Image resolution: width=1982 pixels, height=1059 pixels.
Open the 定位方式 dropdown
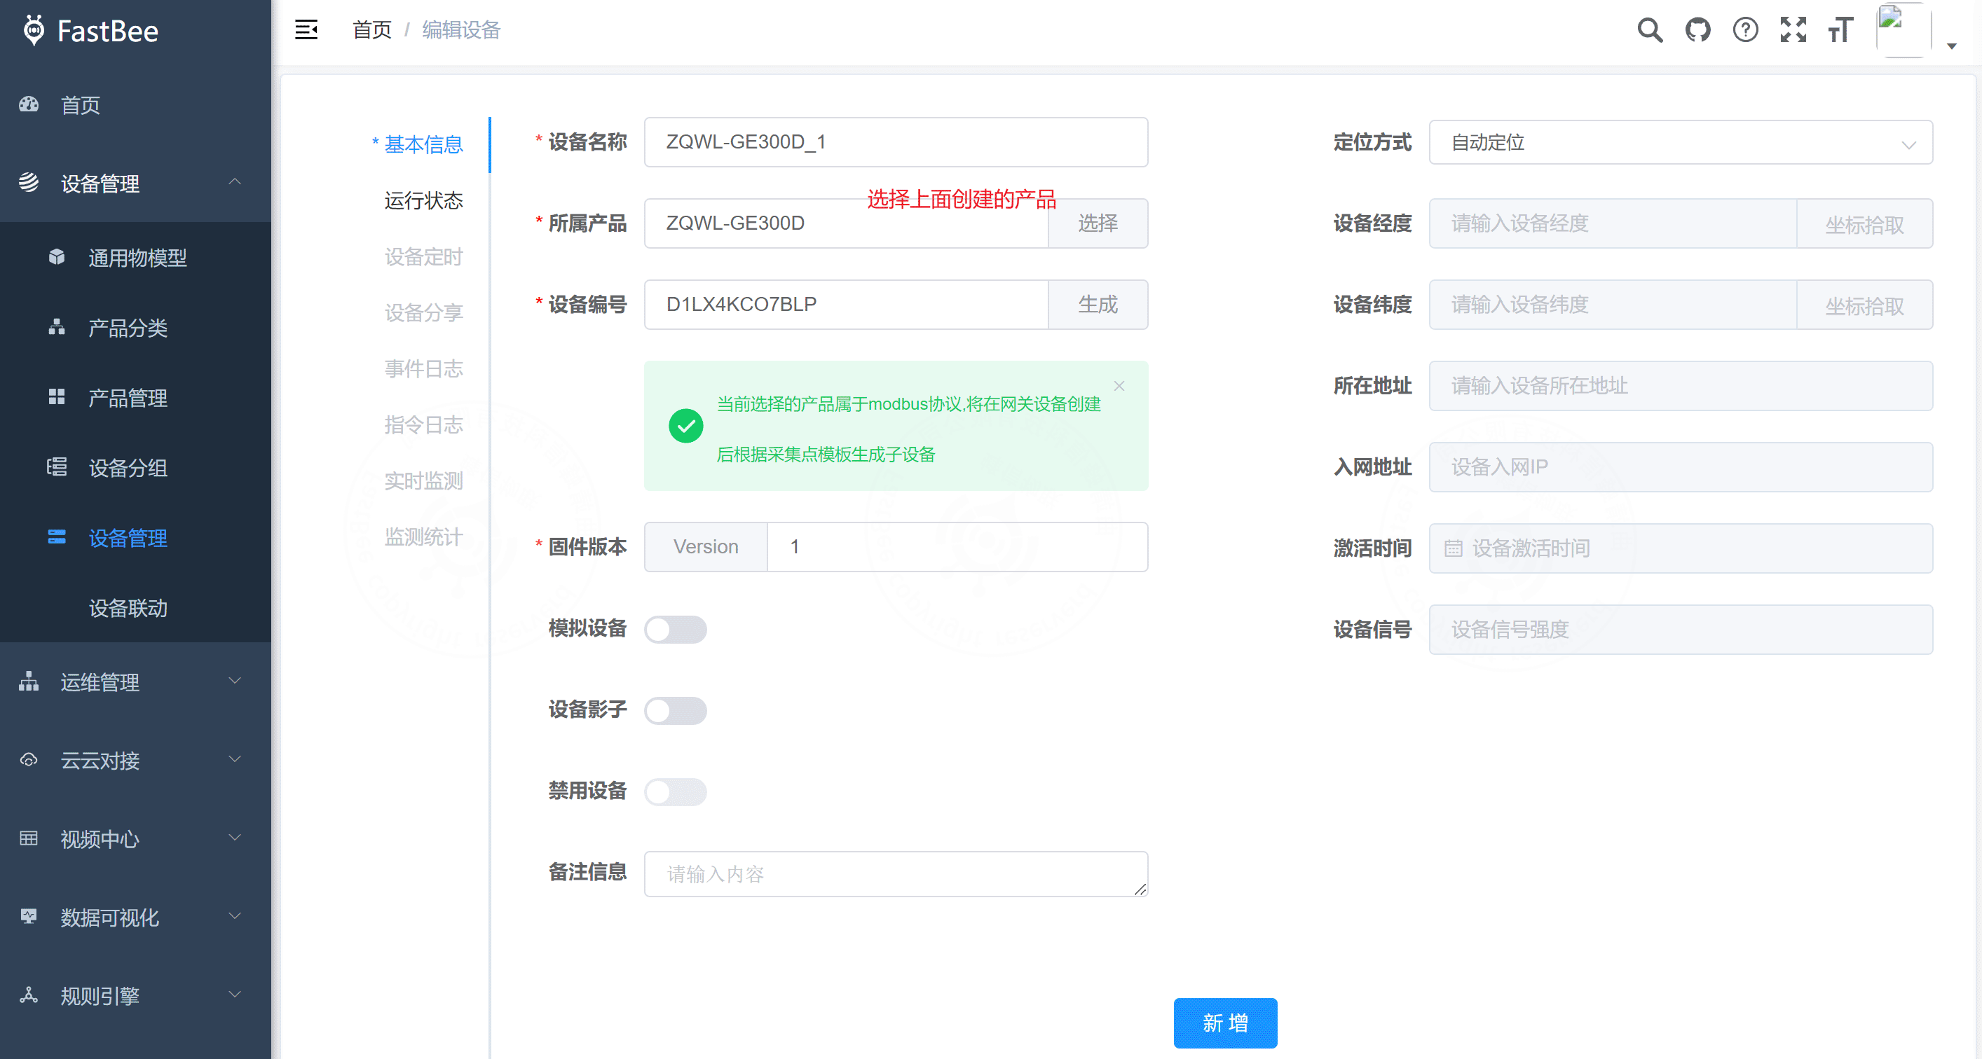tap(1681, 142)
